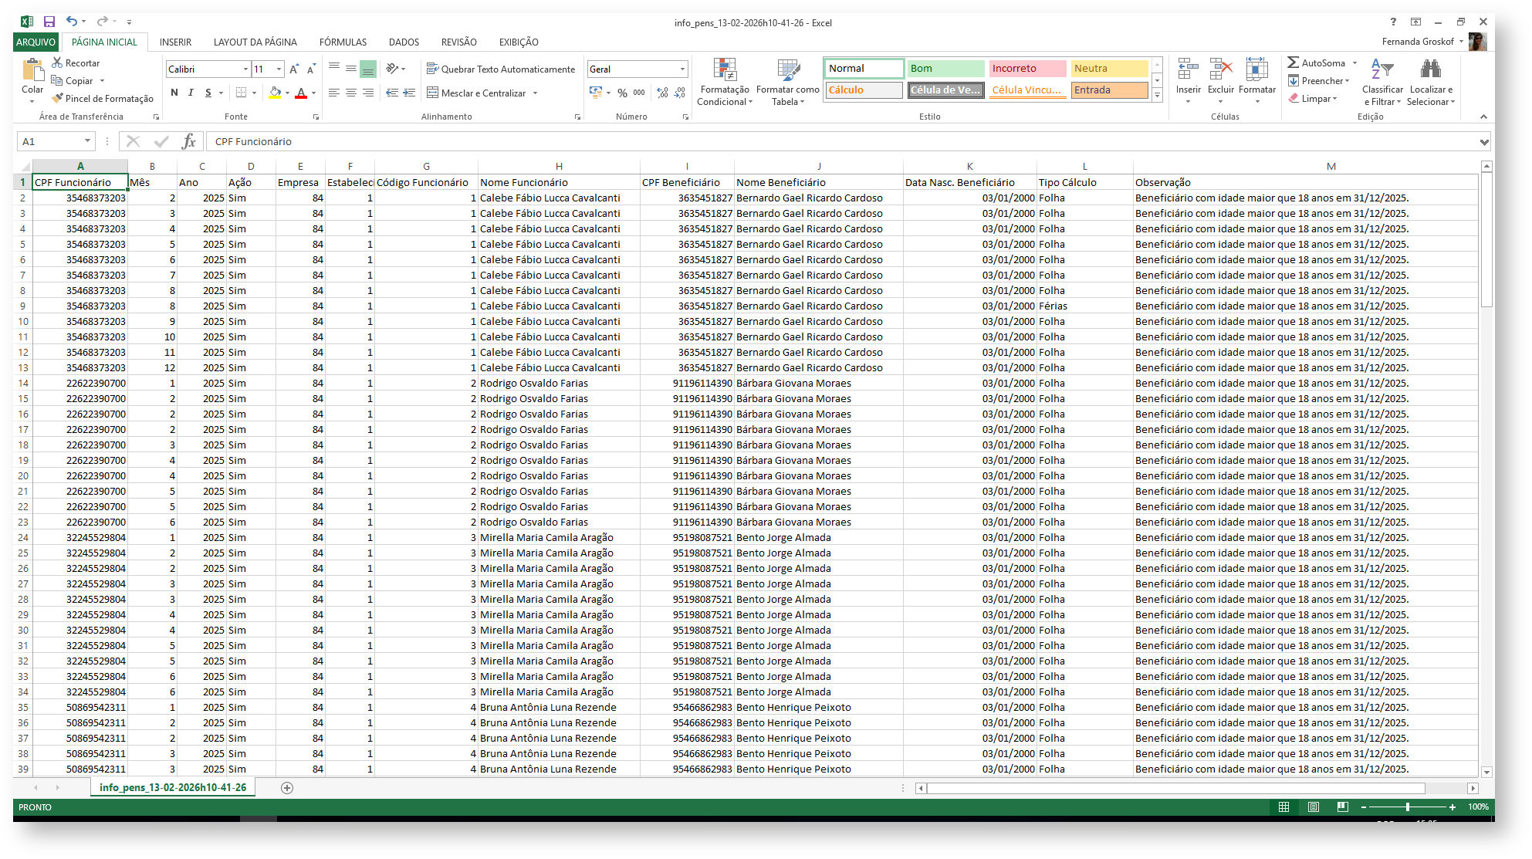
Task: Click the zoom slider in status bar
Action: point(1408,807)
